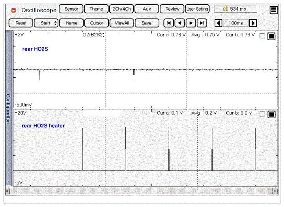Open the Start button dropdown arrows
The height and width of the screenshot is (207, 284).
click(x=56, y=23)
